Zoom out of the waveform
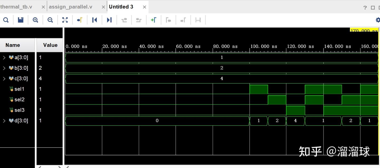 (50, 20)
